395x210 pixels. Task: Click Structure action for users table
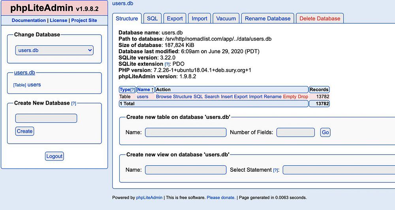coord(182,97)
